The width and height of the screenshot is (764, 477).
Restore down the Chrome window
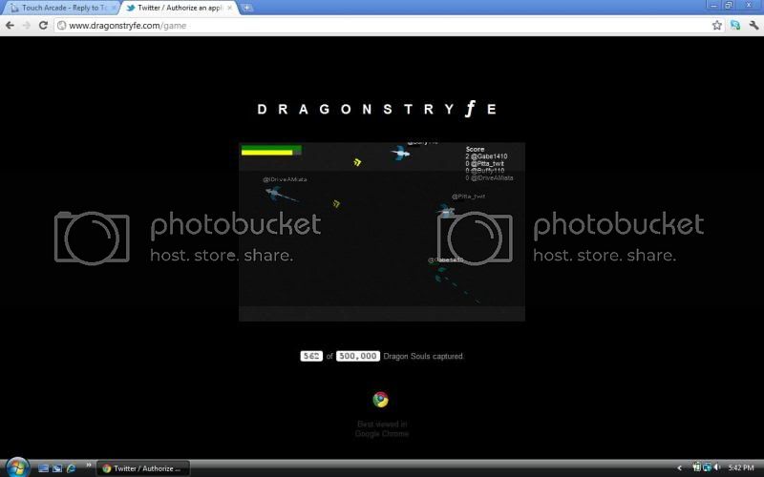[x=729, y=5]
